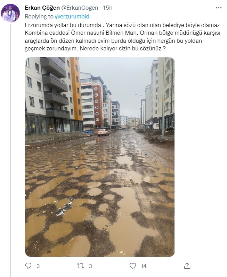Click the retweet count number 3

tap(90, 266)
